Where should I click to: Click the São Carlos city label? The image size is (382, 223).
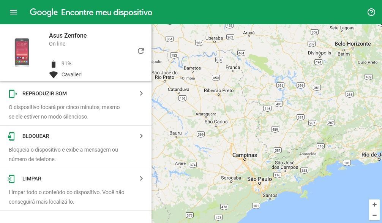(216, 122)
